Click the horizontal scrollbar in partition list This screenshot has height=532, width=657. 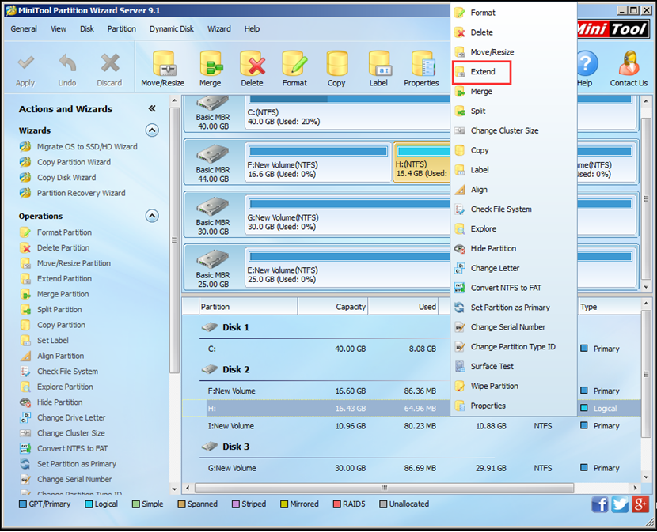coord(384,488)
